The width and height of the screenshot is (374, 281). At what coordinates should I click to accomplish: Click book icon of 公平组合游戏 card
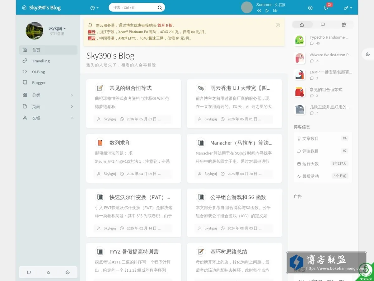click(x=201, y=197)
